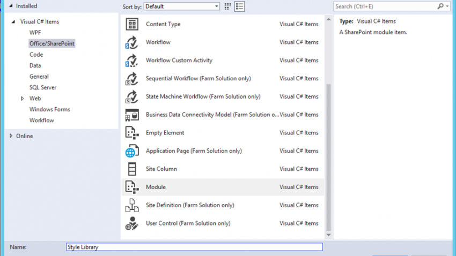Image resolution: width=456 pixels, height=256 pixels.
Task: Switch to small icons grid view
Action: click(227, 6)
